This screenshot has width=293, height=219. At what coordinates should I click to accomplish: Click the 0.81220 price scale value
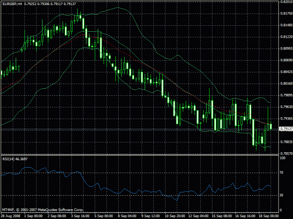286,37
